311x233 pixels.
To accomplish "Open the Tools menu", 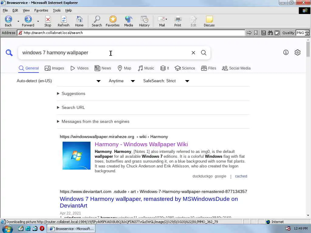I will pyautogui.click(x=56, y=10).
